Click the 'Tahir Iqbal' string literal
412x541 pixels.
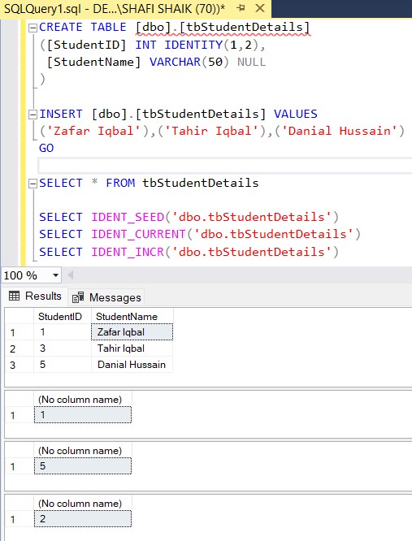pyautogui.click(x=211, y=131)
